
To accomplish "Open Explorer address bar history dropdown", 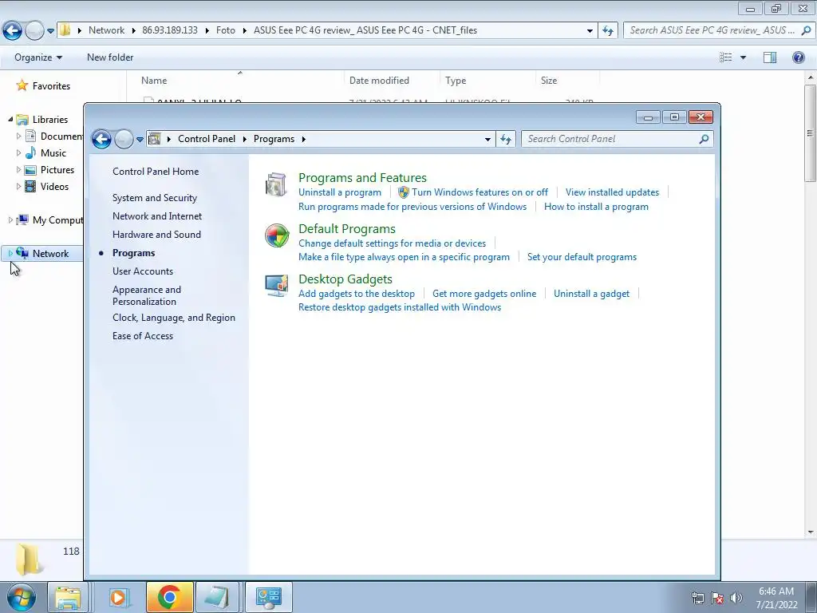I will point(590,31).
